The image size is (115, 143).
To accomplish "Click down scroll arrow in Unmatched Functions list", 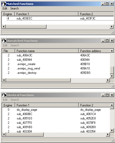I will 112,76.
